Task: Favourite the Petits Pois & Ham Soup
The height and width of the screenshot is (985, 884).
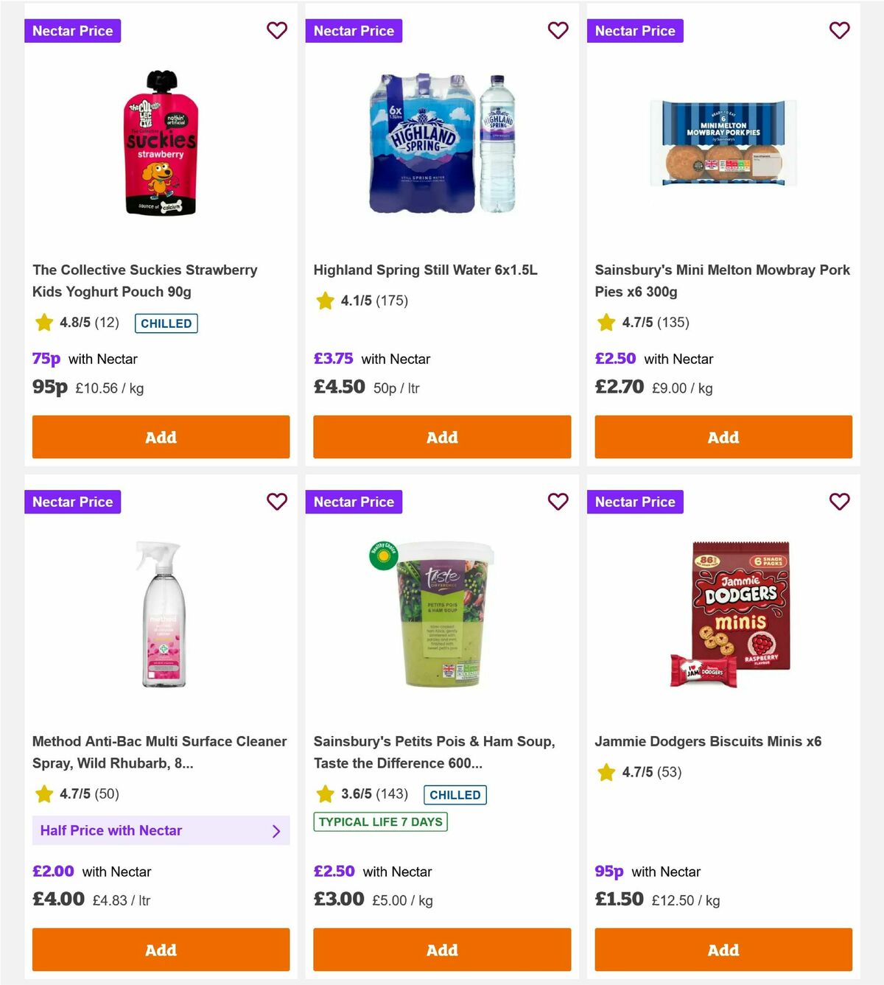Action: pos(558,502)
